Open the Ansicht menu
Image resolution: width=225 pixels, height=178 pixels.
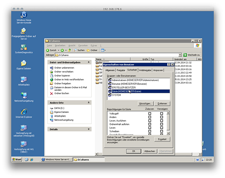72,46
